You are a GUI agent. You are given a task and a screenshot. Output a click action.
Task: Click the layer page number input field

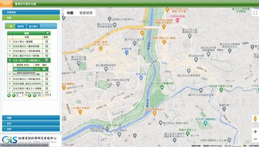tap(19, 95)
